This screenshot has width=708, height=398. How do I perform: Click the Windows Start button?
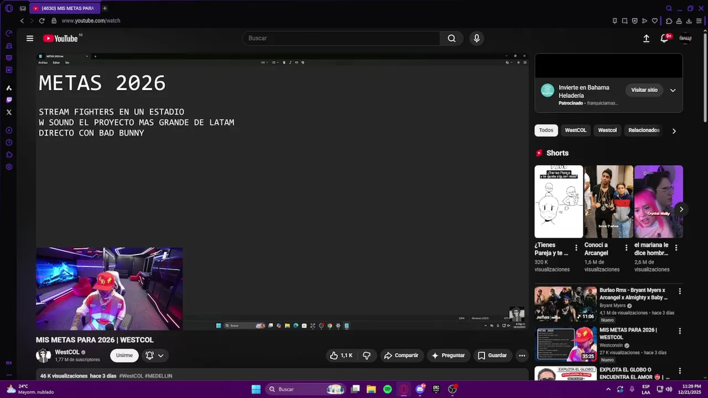pos(256,389)
